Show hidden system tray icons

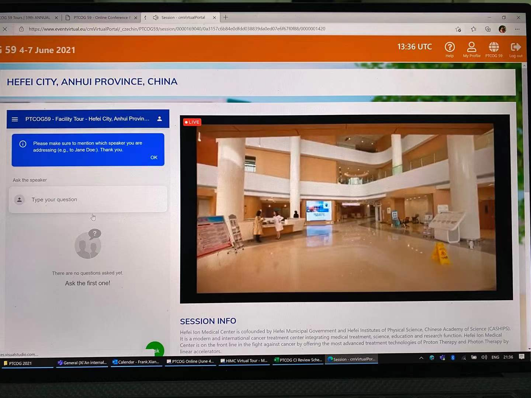(x=421, y=357)
